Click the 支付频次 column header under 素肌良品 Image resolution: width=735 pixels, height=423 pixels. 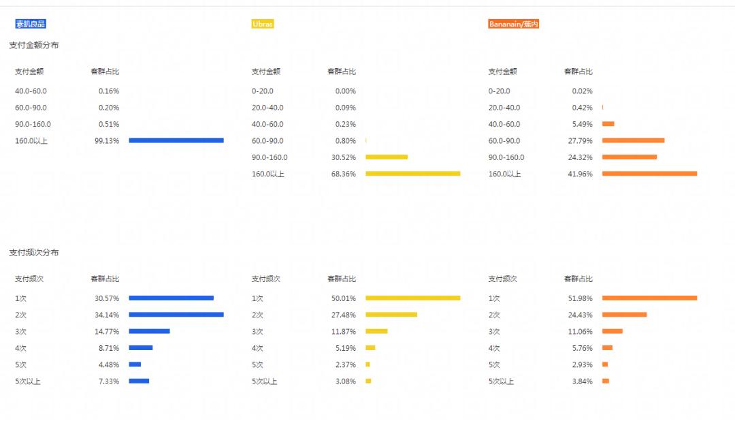pos(29,279)
